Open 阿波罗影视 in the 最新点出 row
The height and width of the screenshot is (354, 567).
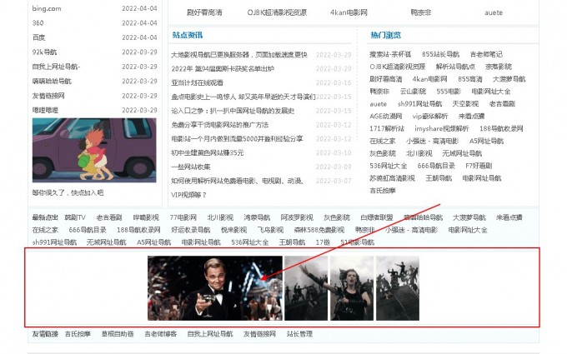(297, 217)
